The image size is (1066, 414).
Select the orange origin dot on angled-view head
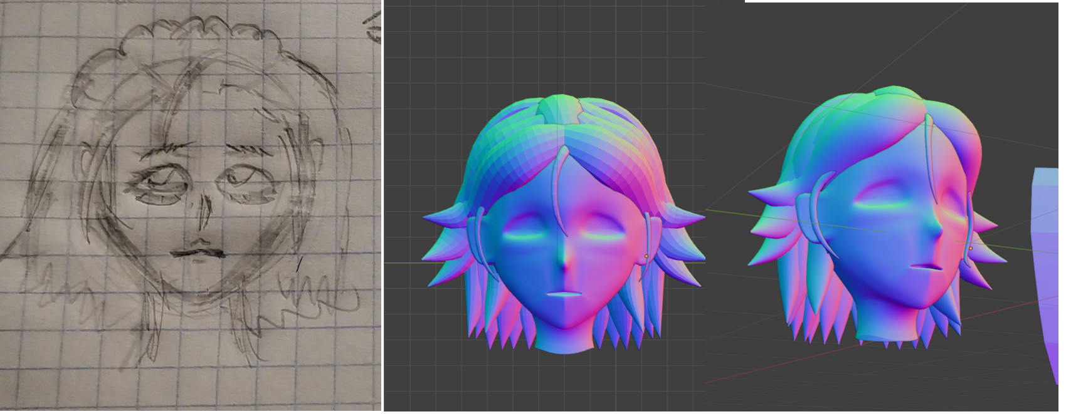pyautogui.click(x=971, y=249)
